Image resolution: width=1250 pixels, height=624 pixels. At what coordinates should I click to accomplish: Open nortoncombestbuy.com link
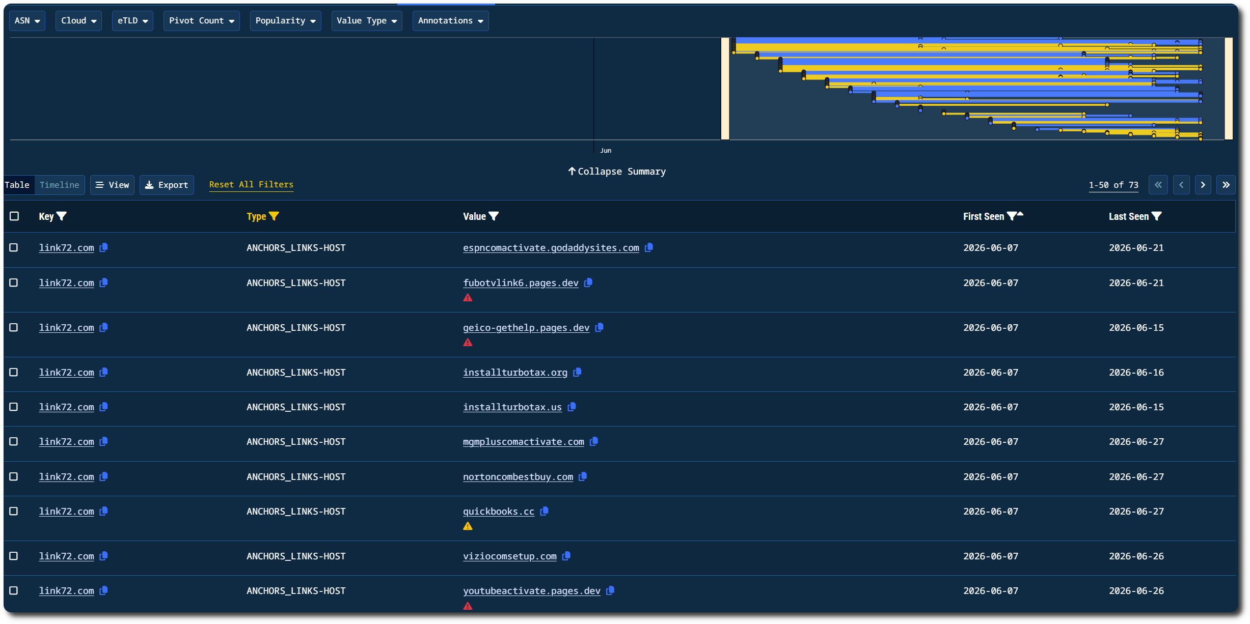518,476
